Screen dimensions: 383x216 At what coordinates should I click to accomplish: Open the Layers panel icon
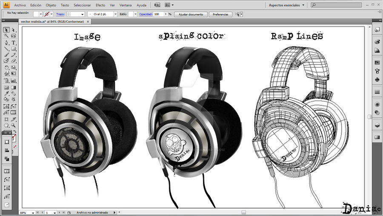pyautogui.click(x=377, y=125)
